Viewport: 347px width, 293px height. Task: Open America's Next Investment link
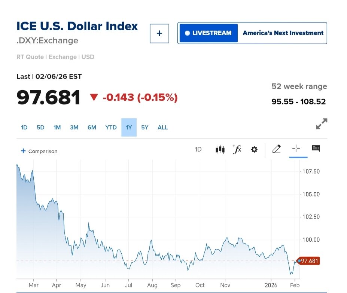point(283,33)
